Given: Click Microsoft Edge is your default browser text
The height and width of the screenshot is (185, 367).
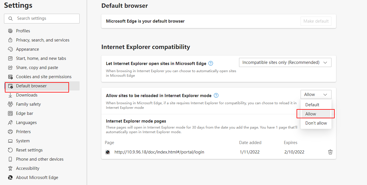Looking at the screenshot, I should pos(145,21).
